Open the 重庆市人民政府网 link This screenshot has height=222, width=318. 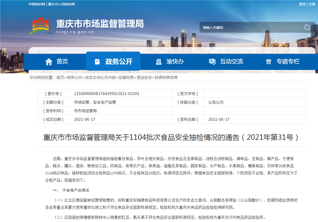(x=61, y=4)
